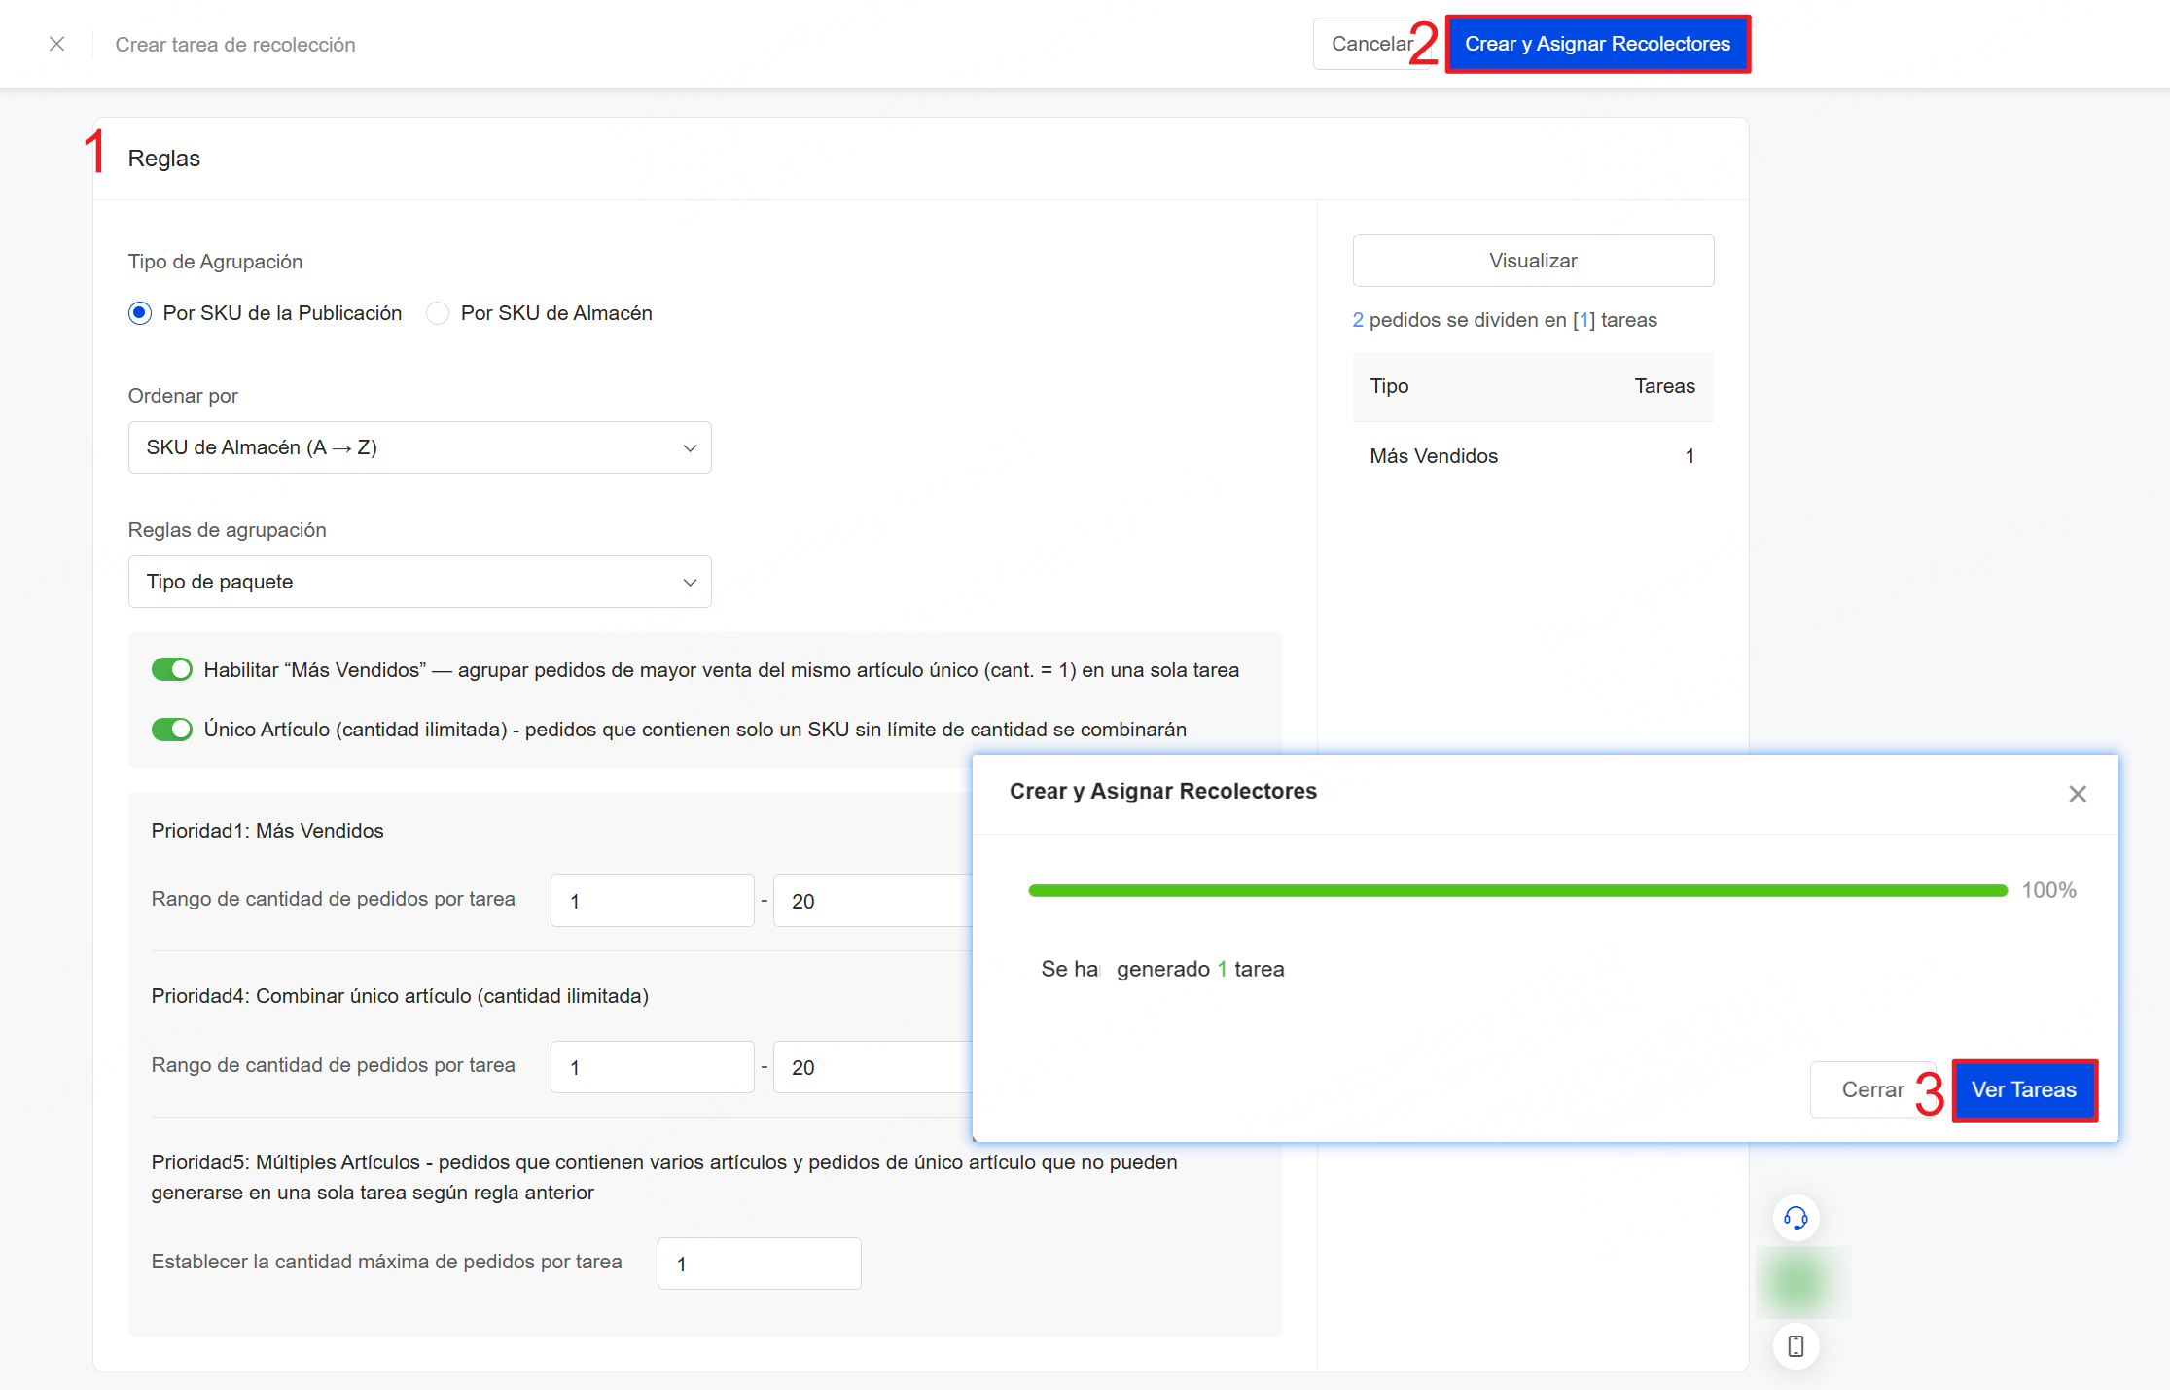This screenshot has width=2170, height=1390.
Task: Click the mobile phone floating icon
Action: (x=1796, y=1346)
